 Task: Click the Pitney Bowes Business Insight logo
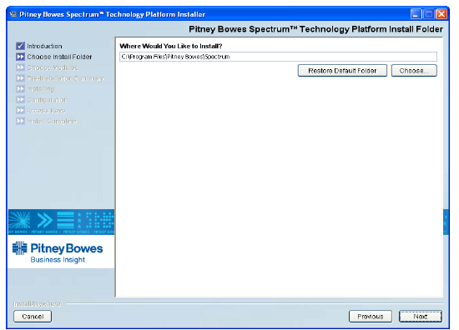click(58, 252)
